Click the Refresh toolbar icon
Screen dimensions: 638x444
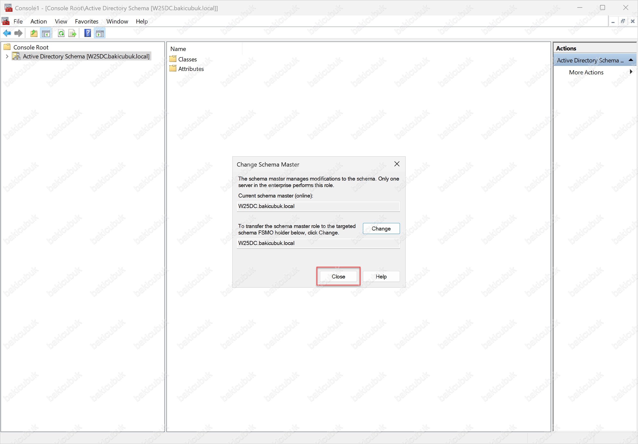pyautogui.click(x=61, y=33)
